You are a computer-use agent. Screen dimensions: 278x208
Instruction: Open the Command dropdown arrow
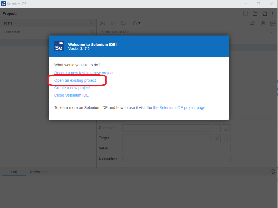(x=207, y=128)
